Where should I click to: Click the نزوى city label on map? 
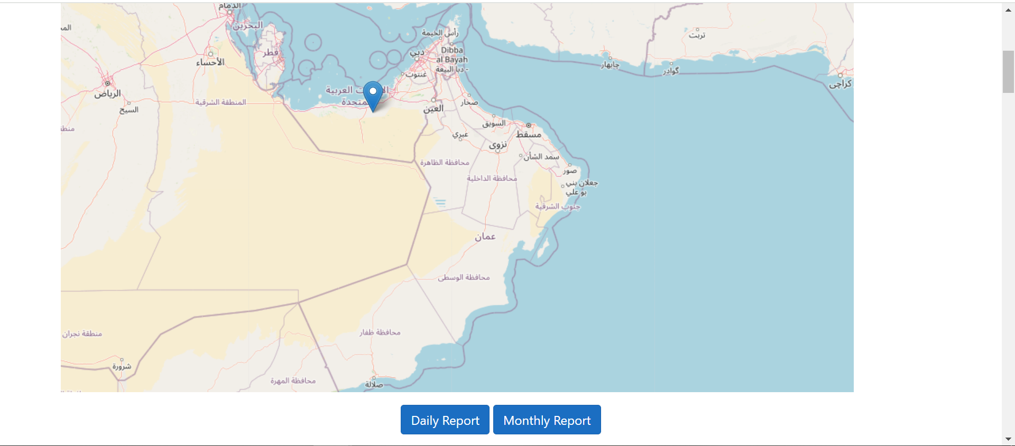click(497, 144)
